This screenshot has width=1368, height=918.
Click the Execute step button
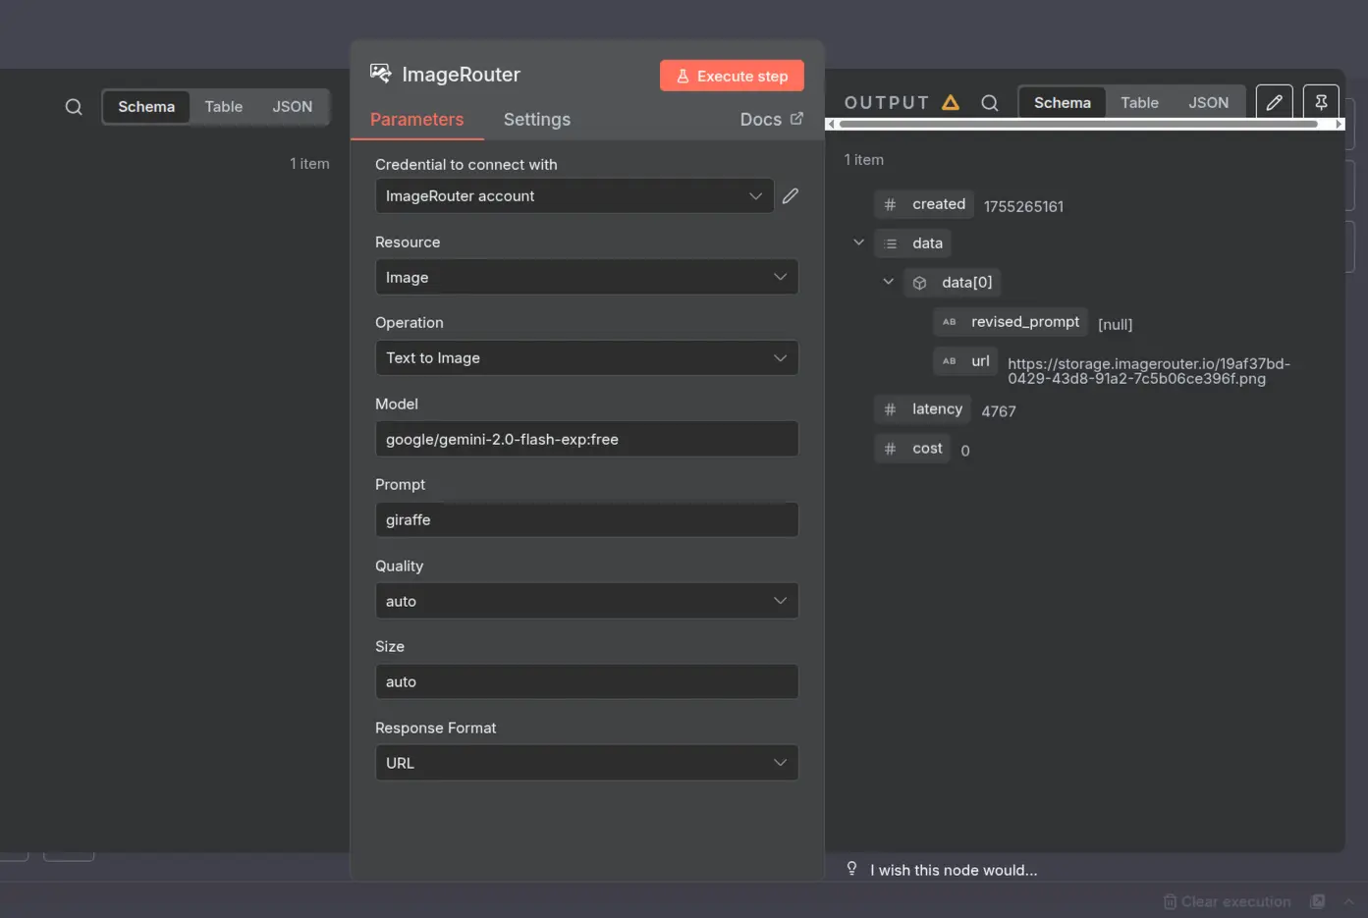tap(732, 76)
